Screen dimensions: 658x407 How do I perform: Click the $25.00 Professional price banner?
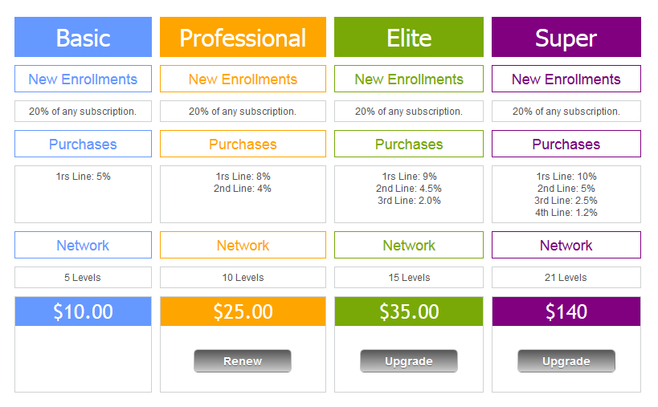243,311
